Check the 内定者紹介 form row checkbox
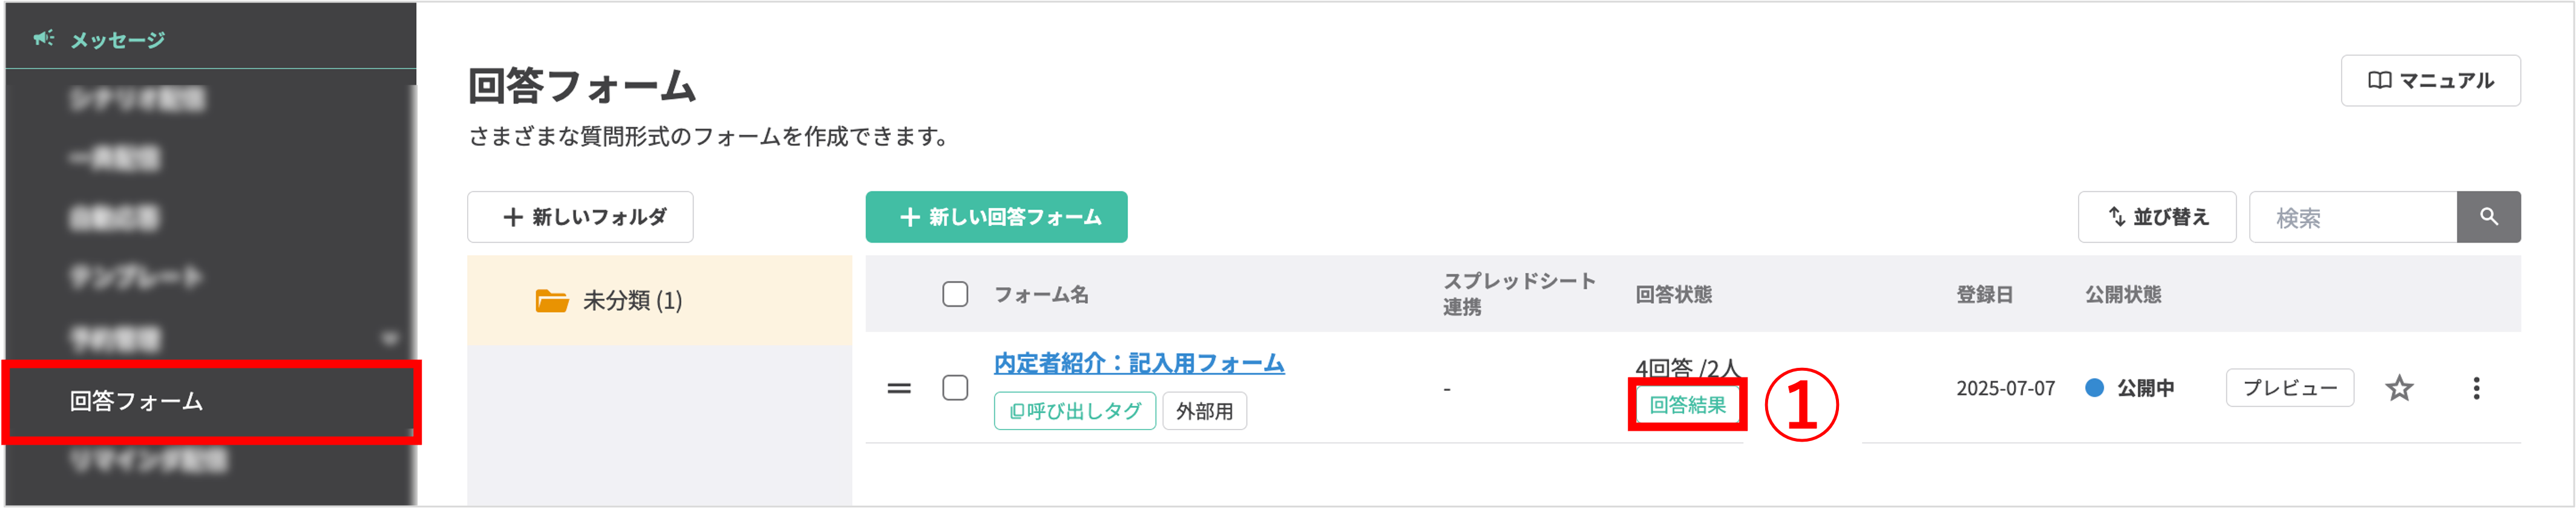 (x=955, y=388)
